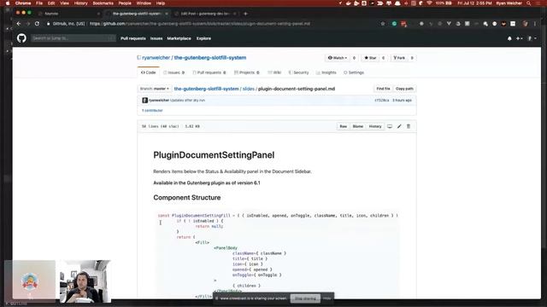
Task: Click the pencil edit file icon
Action: [399, 126]
